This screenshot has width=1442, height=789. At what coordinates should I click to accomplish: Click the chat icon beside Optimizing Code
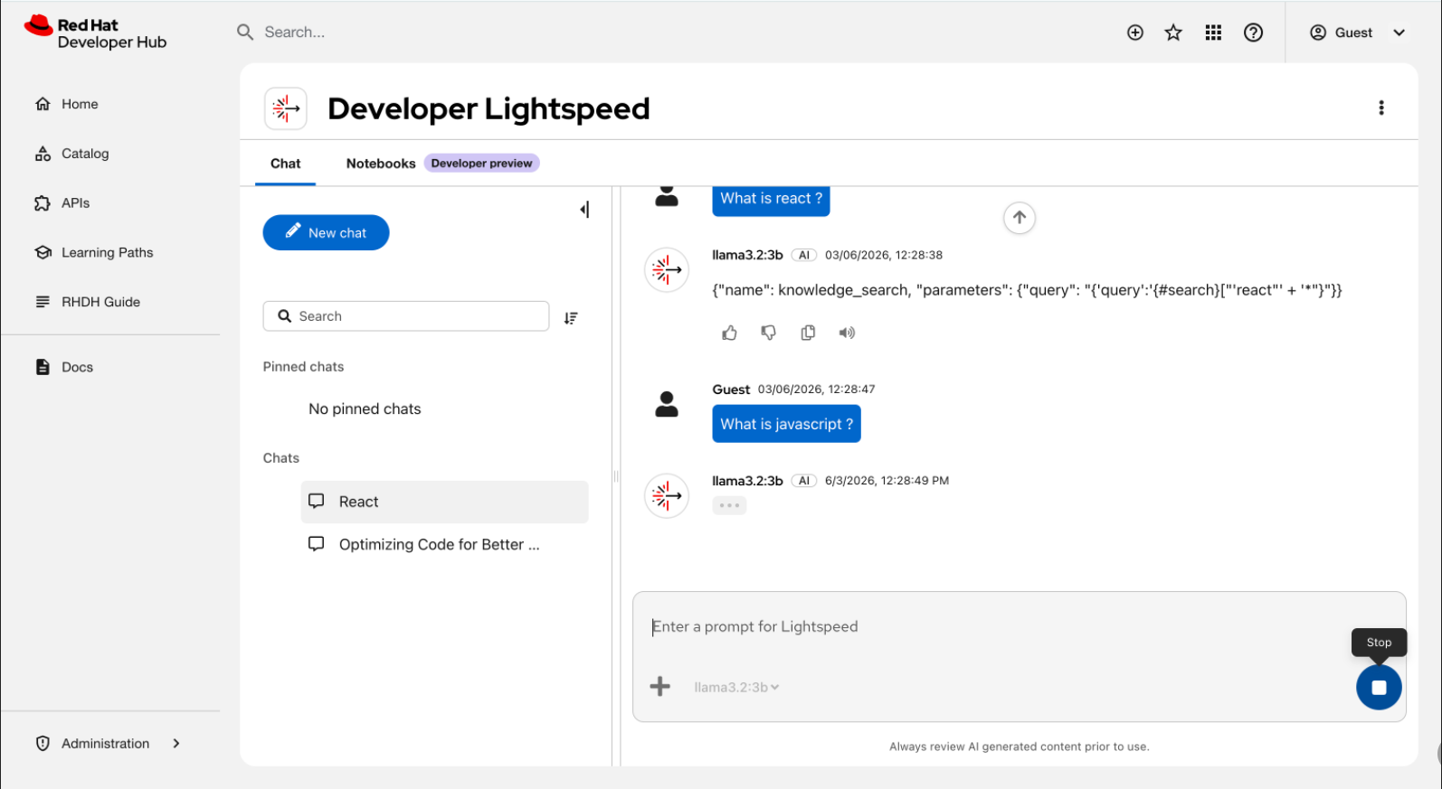(x=316, y=543)
